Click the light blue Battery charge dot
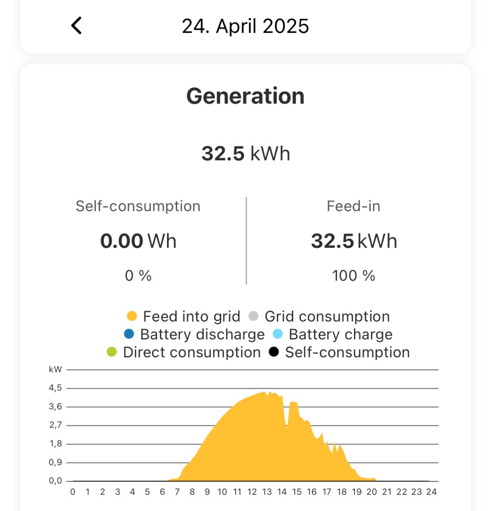This screenshot has height=511, width=491. (277, 334)
